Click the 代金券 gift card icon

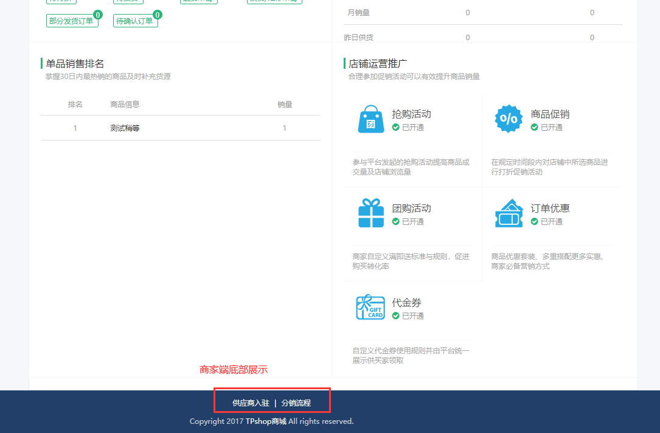pos(371,308)
